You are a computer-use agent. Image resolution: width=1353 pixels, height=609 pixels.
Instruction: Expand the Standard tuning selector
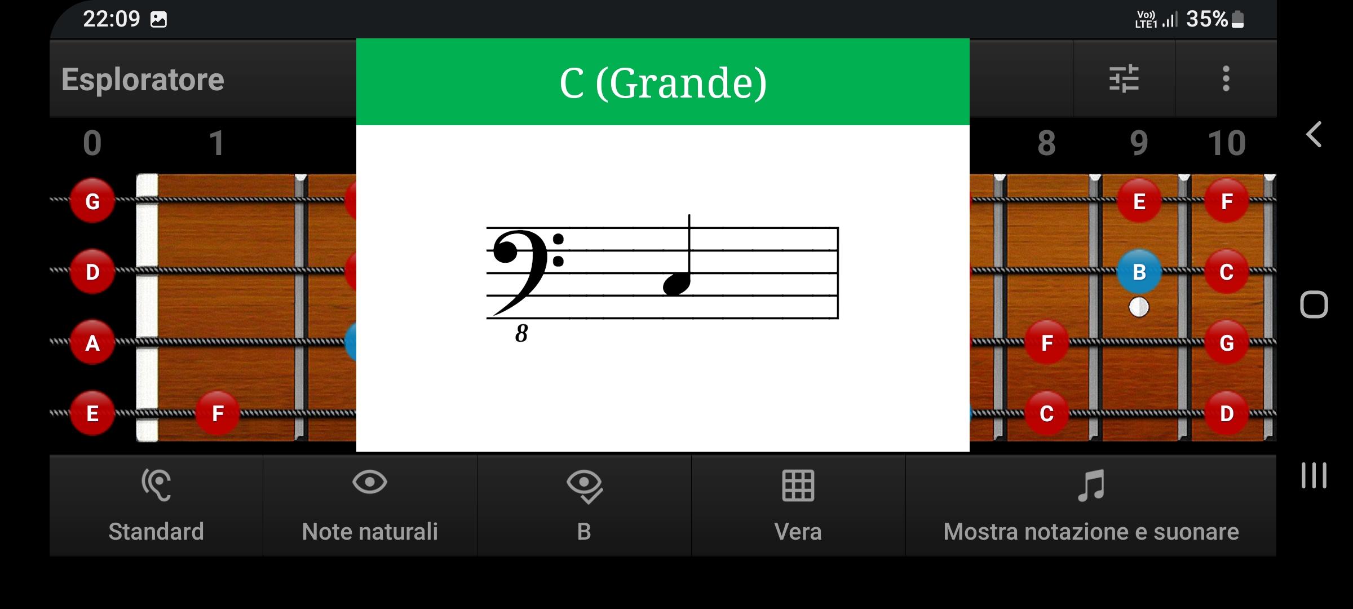coord(156,506)
